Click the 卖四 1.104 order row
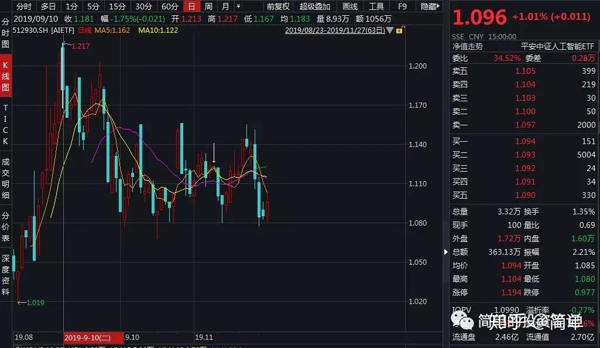The height and width of the screenshot is (348, 600). pos(523,84)
